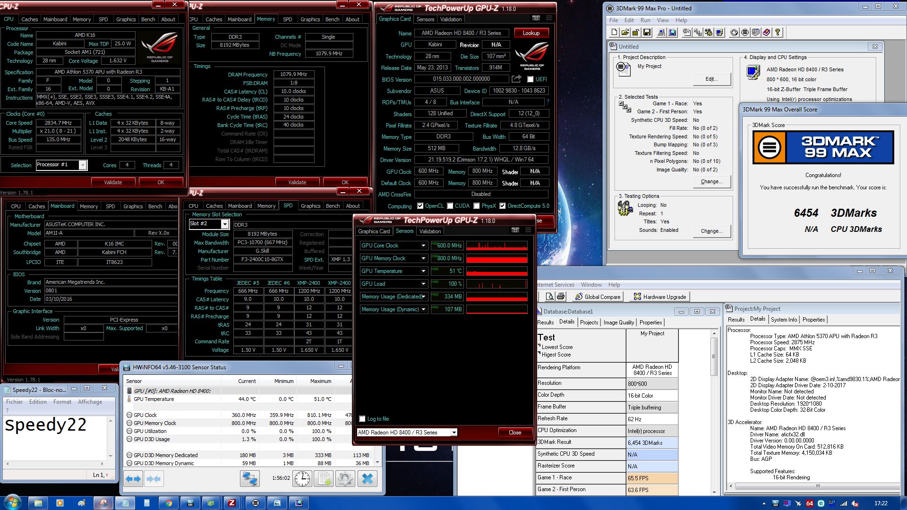Open Chrome from the taskbar
Screen dimensions: 907x510
click(169, 503)
